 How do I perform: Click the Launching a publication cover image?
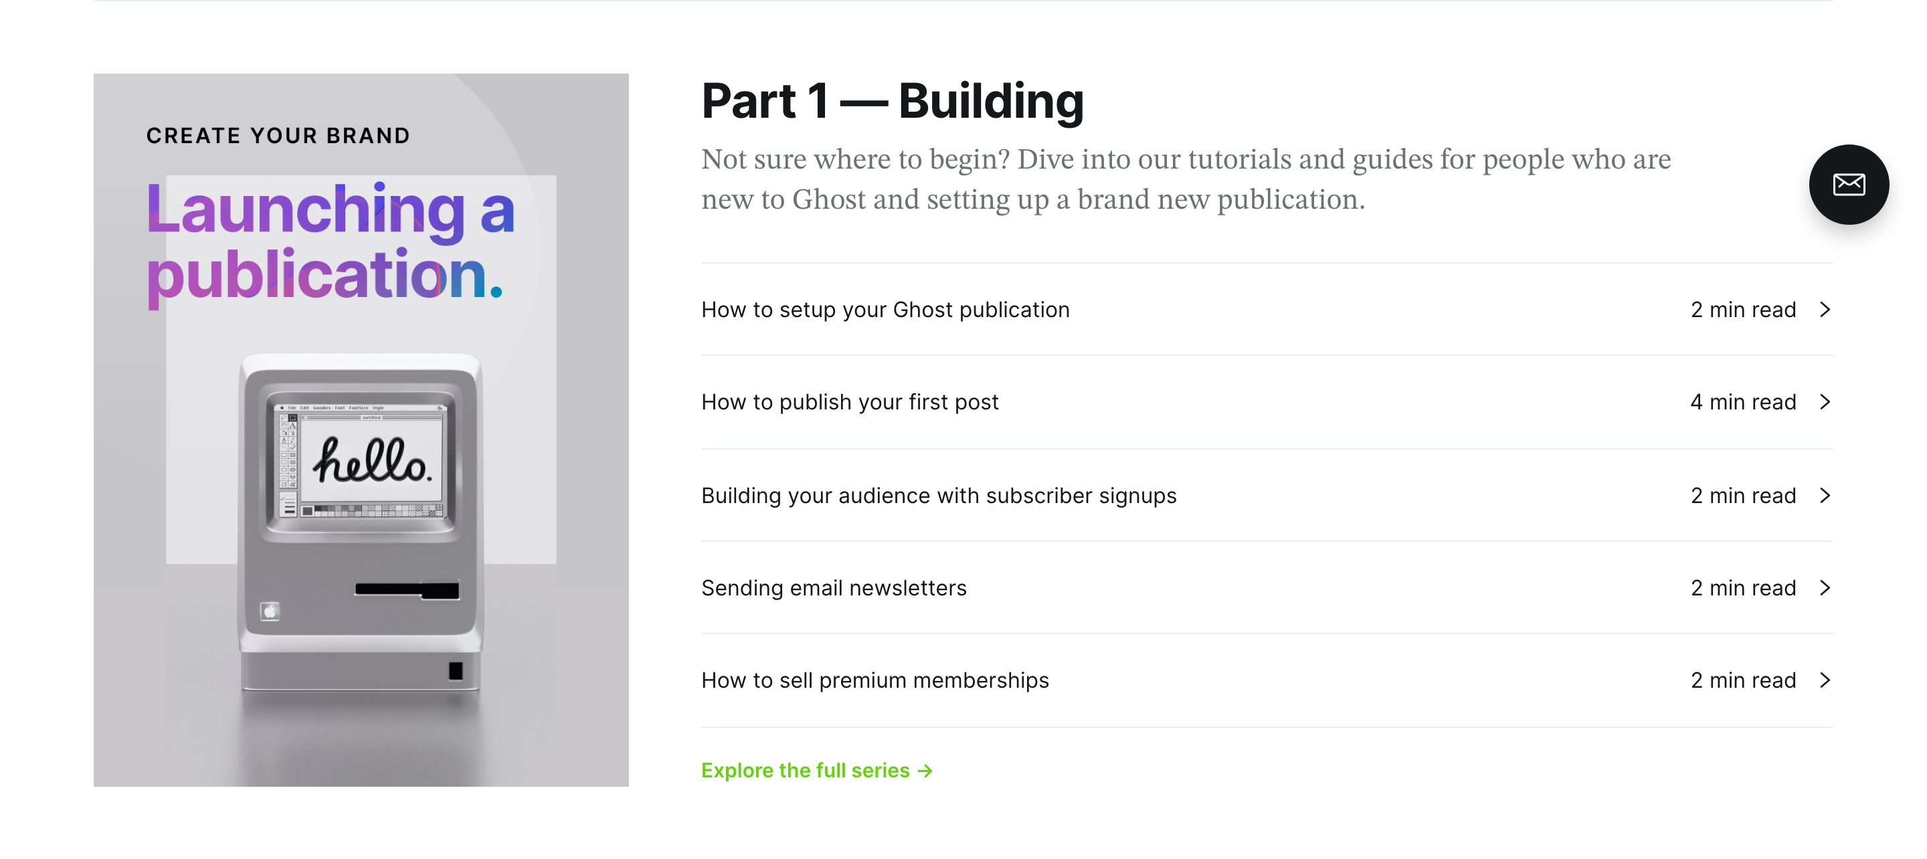click(x=361, y=429)
